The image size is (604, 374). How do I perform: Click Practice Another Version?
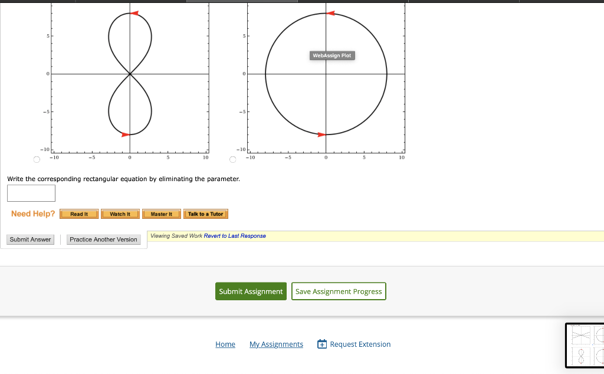point(103,239)
